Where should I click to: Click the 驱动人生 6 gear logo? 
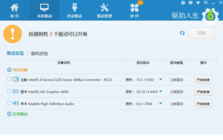click(210, 16)
